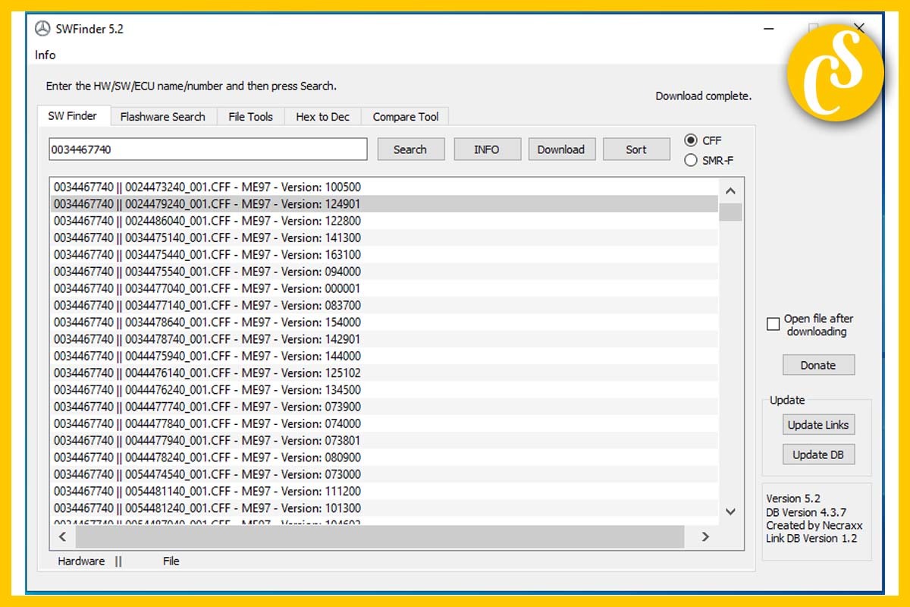Click the hardware number search input field
Viewport: 910px width, 607px height.
[208, 149]
